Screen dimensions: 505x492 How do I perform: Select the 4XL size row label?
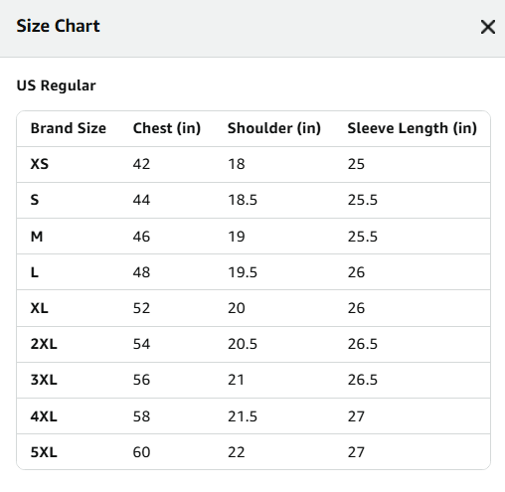tap(44, 416)
